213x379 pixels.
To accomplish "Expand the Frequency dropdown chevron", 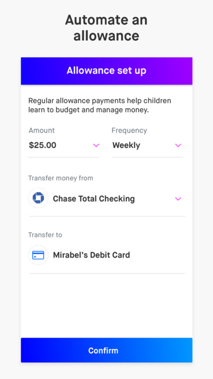I will click(178, 145).
